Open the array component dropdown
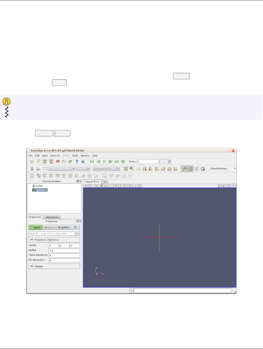Screen dimensions: 263x349 [83, 169]
